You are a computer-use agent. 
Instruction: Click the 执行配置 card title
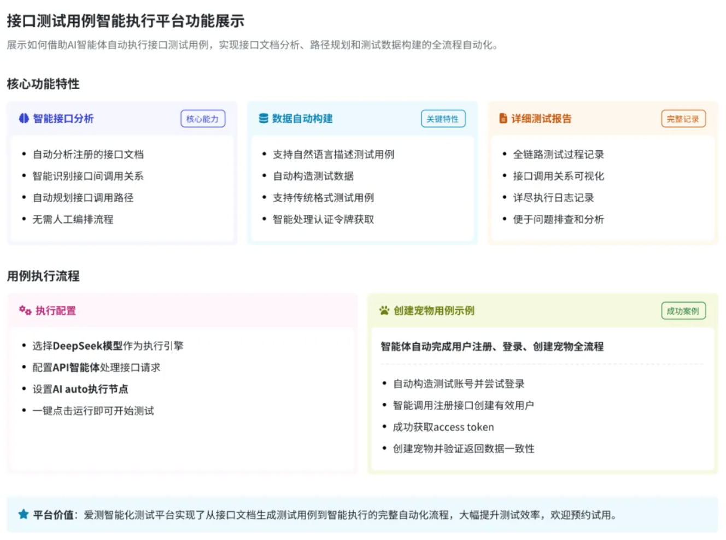[x=56, y=310]
